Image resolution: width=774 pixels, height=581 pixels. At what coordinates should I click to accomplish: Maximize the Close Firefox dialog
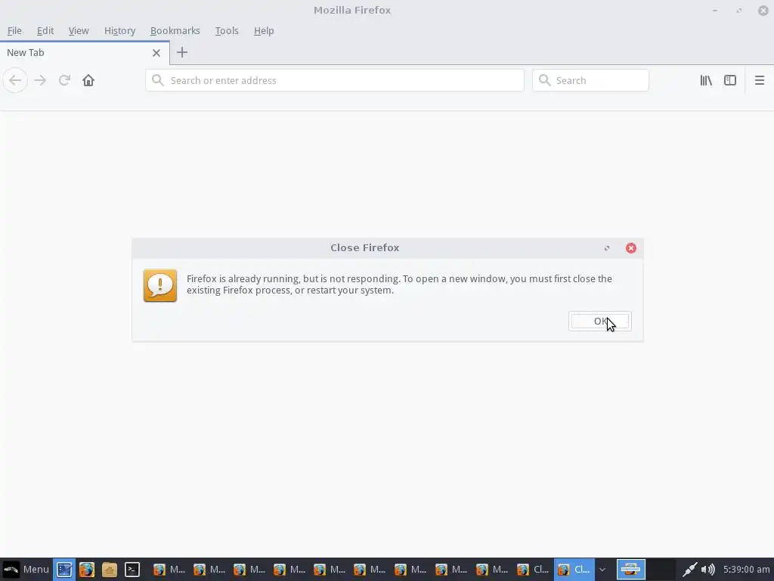[x=607, y=248]
